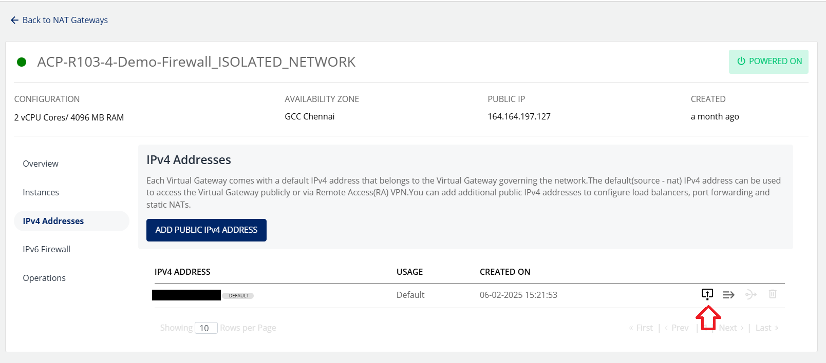Screen dimensions: 826x363
Task: Go to Prev page in pagination
Action: tap(677, 328)
